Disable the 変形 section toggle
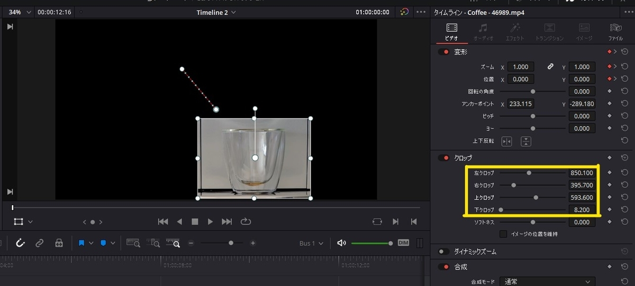Screen dimensions: 635x286 tap(443, 52)
